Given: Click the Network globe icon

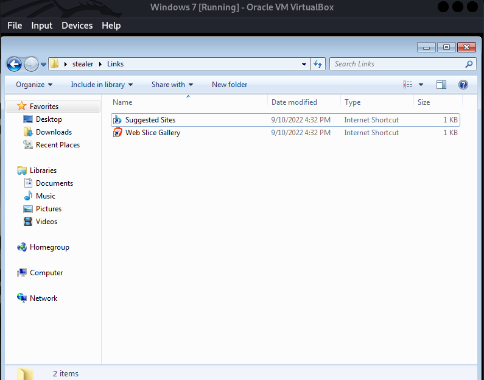Looking at the screenshot, I should tap(21, 298).
